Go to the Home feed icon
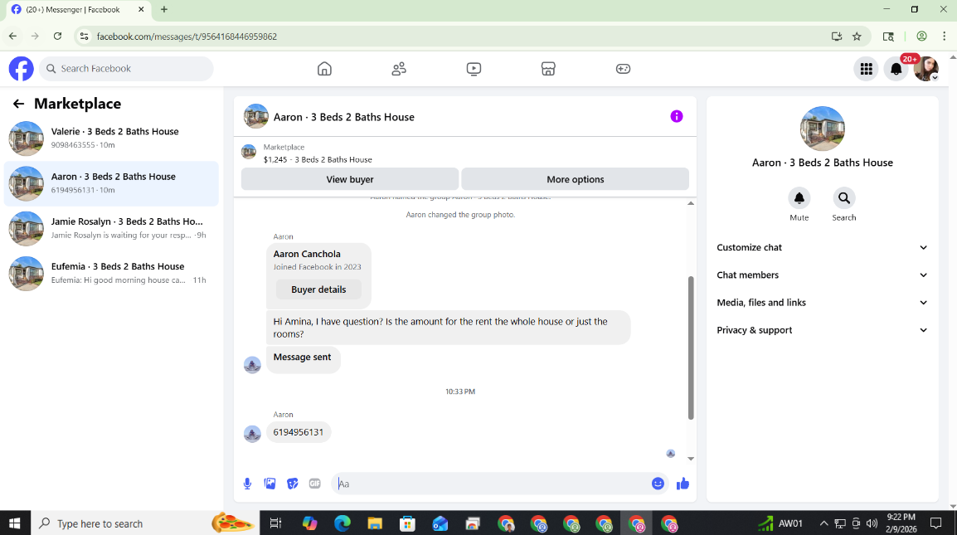Viewport: 957px width, 535px height. [325, 68]
